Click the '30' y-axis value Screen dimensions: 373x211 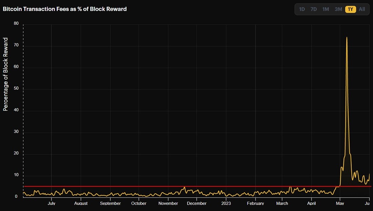coord(16,132)
